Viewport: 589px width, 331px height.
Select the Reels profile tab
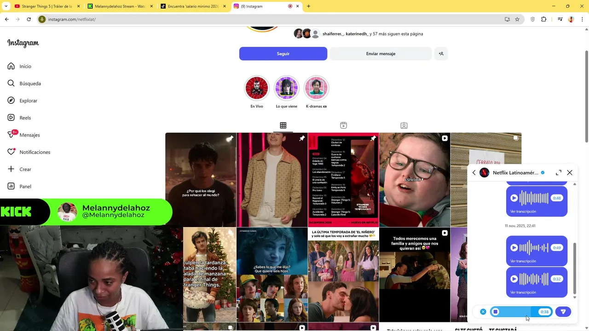(343, 126)
